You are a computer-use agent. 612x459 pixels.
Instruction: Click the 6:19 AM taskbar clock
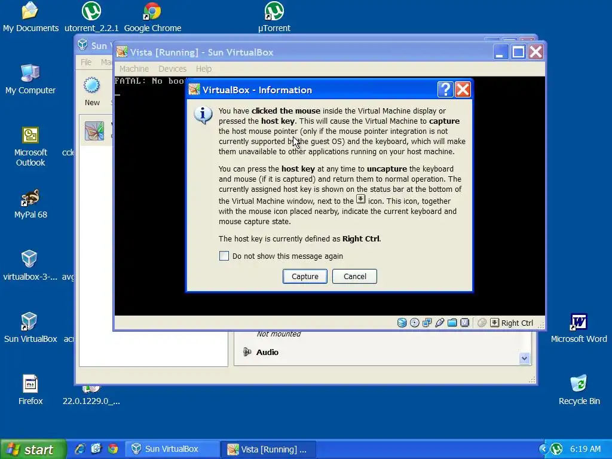[585, 449]
